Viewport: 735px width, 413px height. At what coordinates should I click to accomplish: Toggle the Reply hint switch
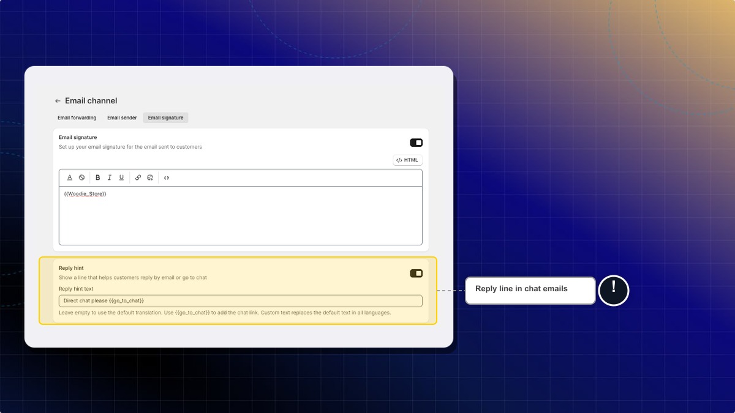(417, 273)
